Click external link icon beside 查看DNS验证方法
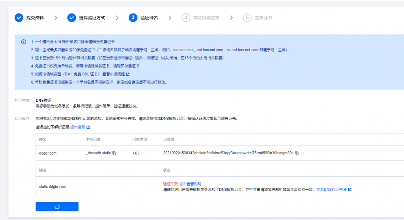Image resolution: width=404 pixels, height=220 pixels. point(350,190)
